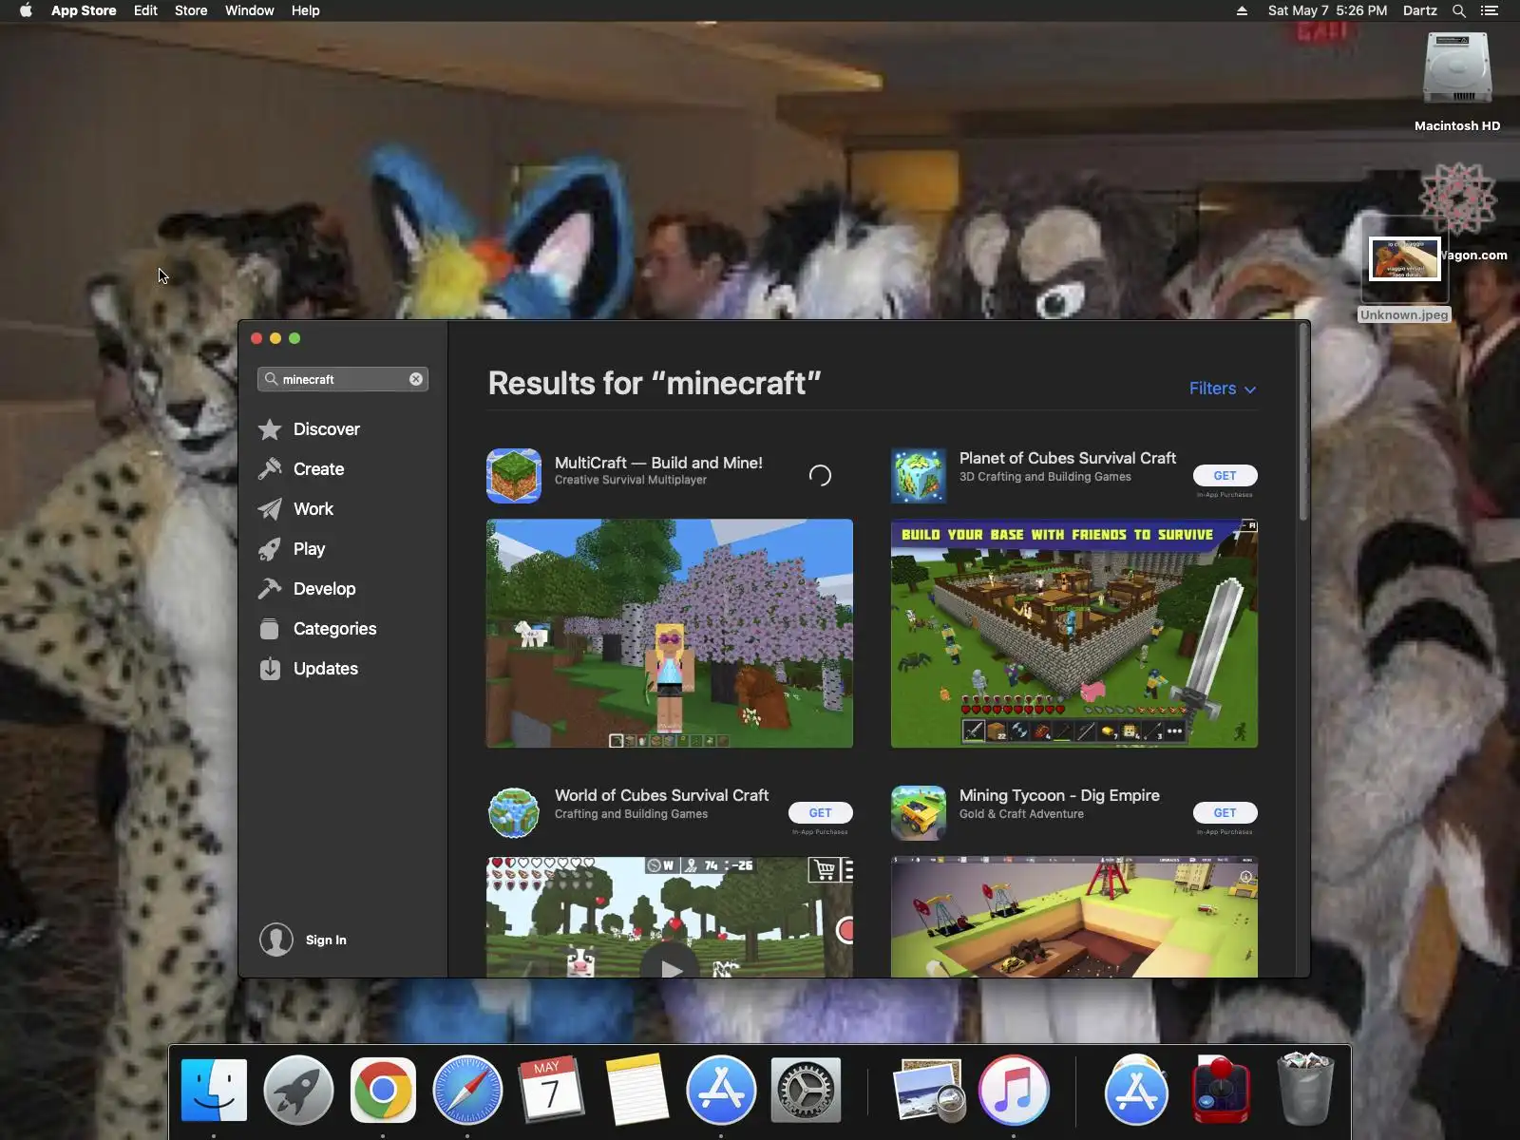Click the Sign In profile avatar icon
This screenshot has width=1520, height=1140.
[276, 940]
